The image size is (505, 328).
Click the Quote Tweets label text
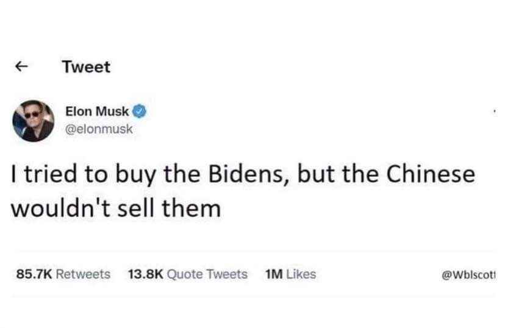click(207, 274)
